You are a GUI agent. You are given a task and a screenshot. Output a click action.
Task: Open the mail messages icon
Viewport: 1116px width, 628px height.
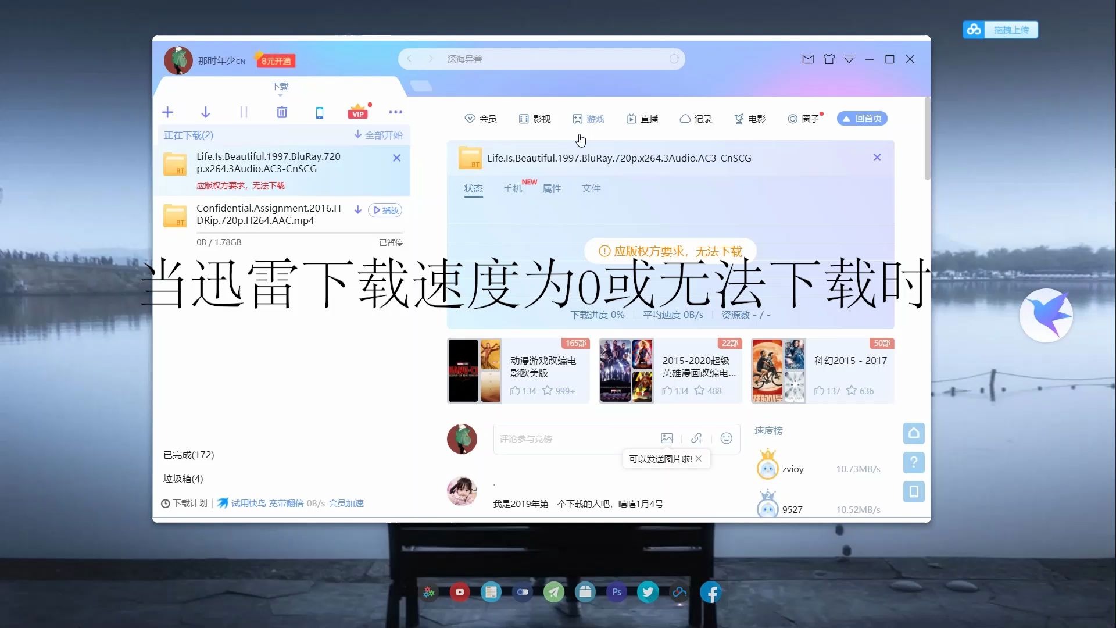click(x=808, y=59)
